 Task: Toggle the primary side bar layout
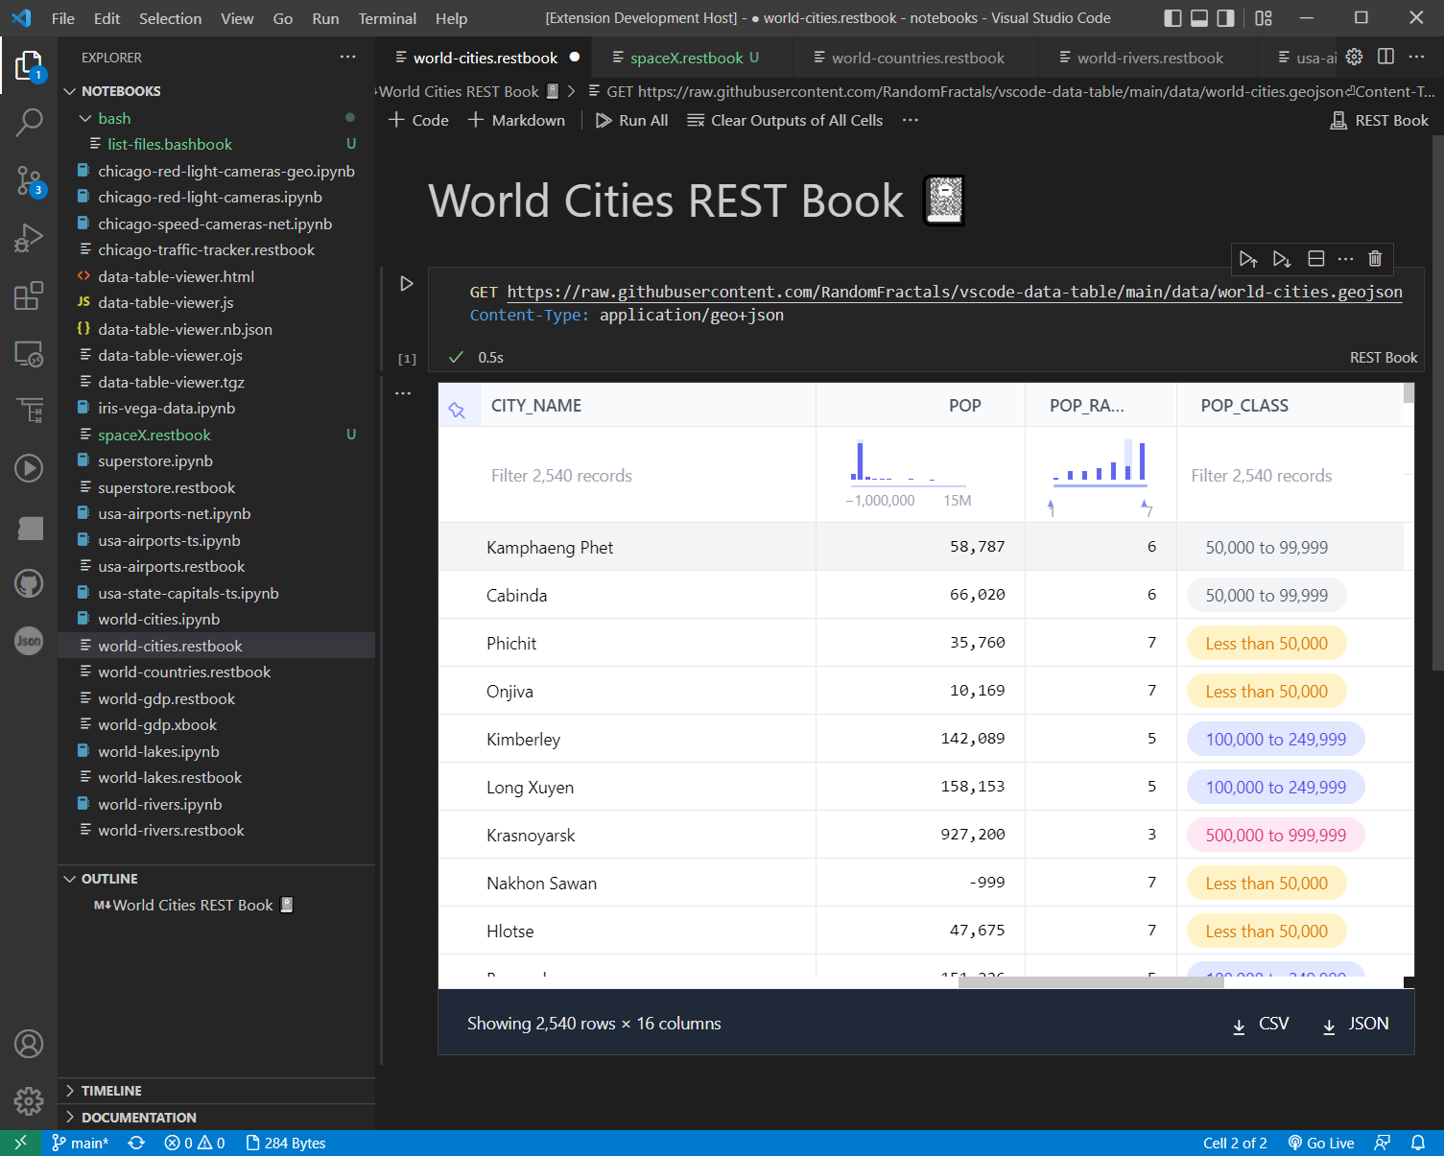(1172, 18)
